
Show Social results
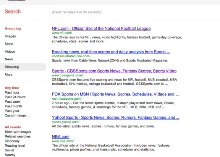[x=10, y=150]
